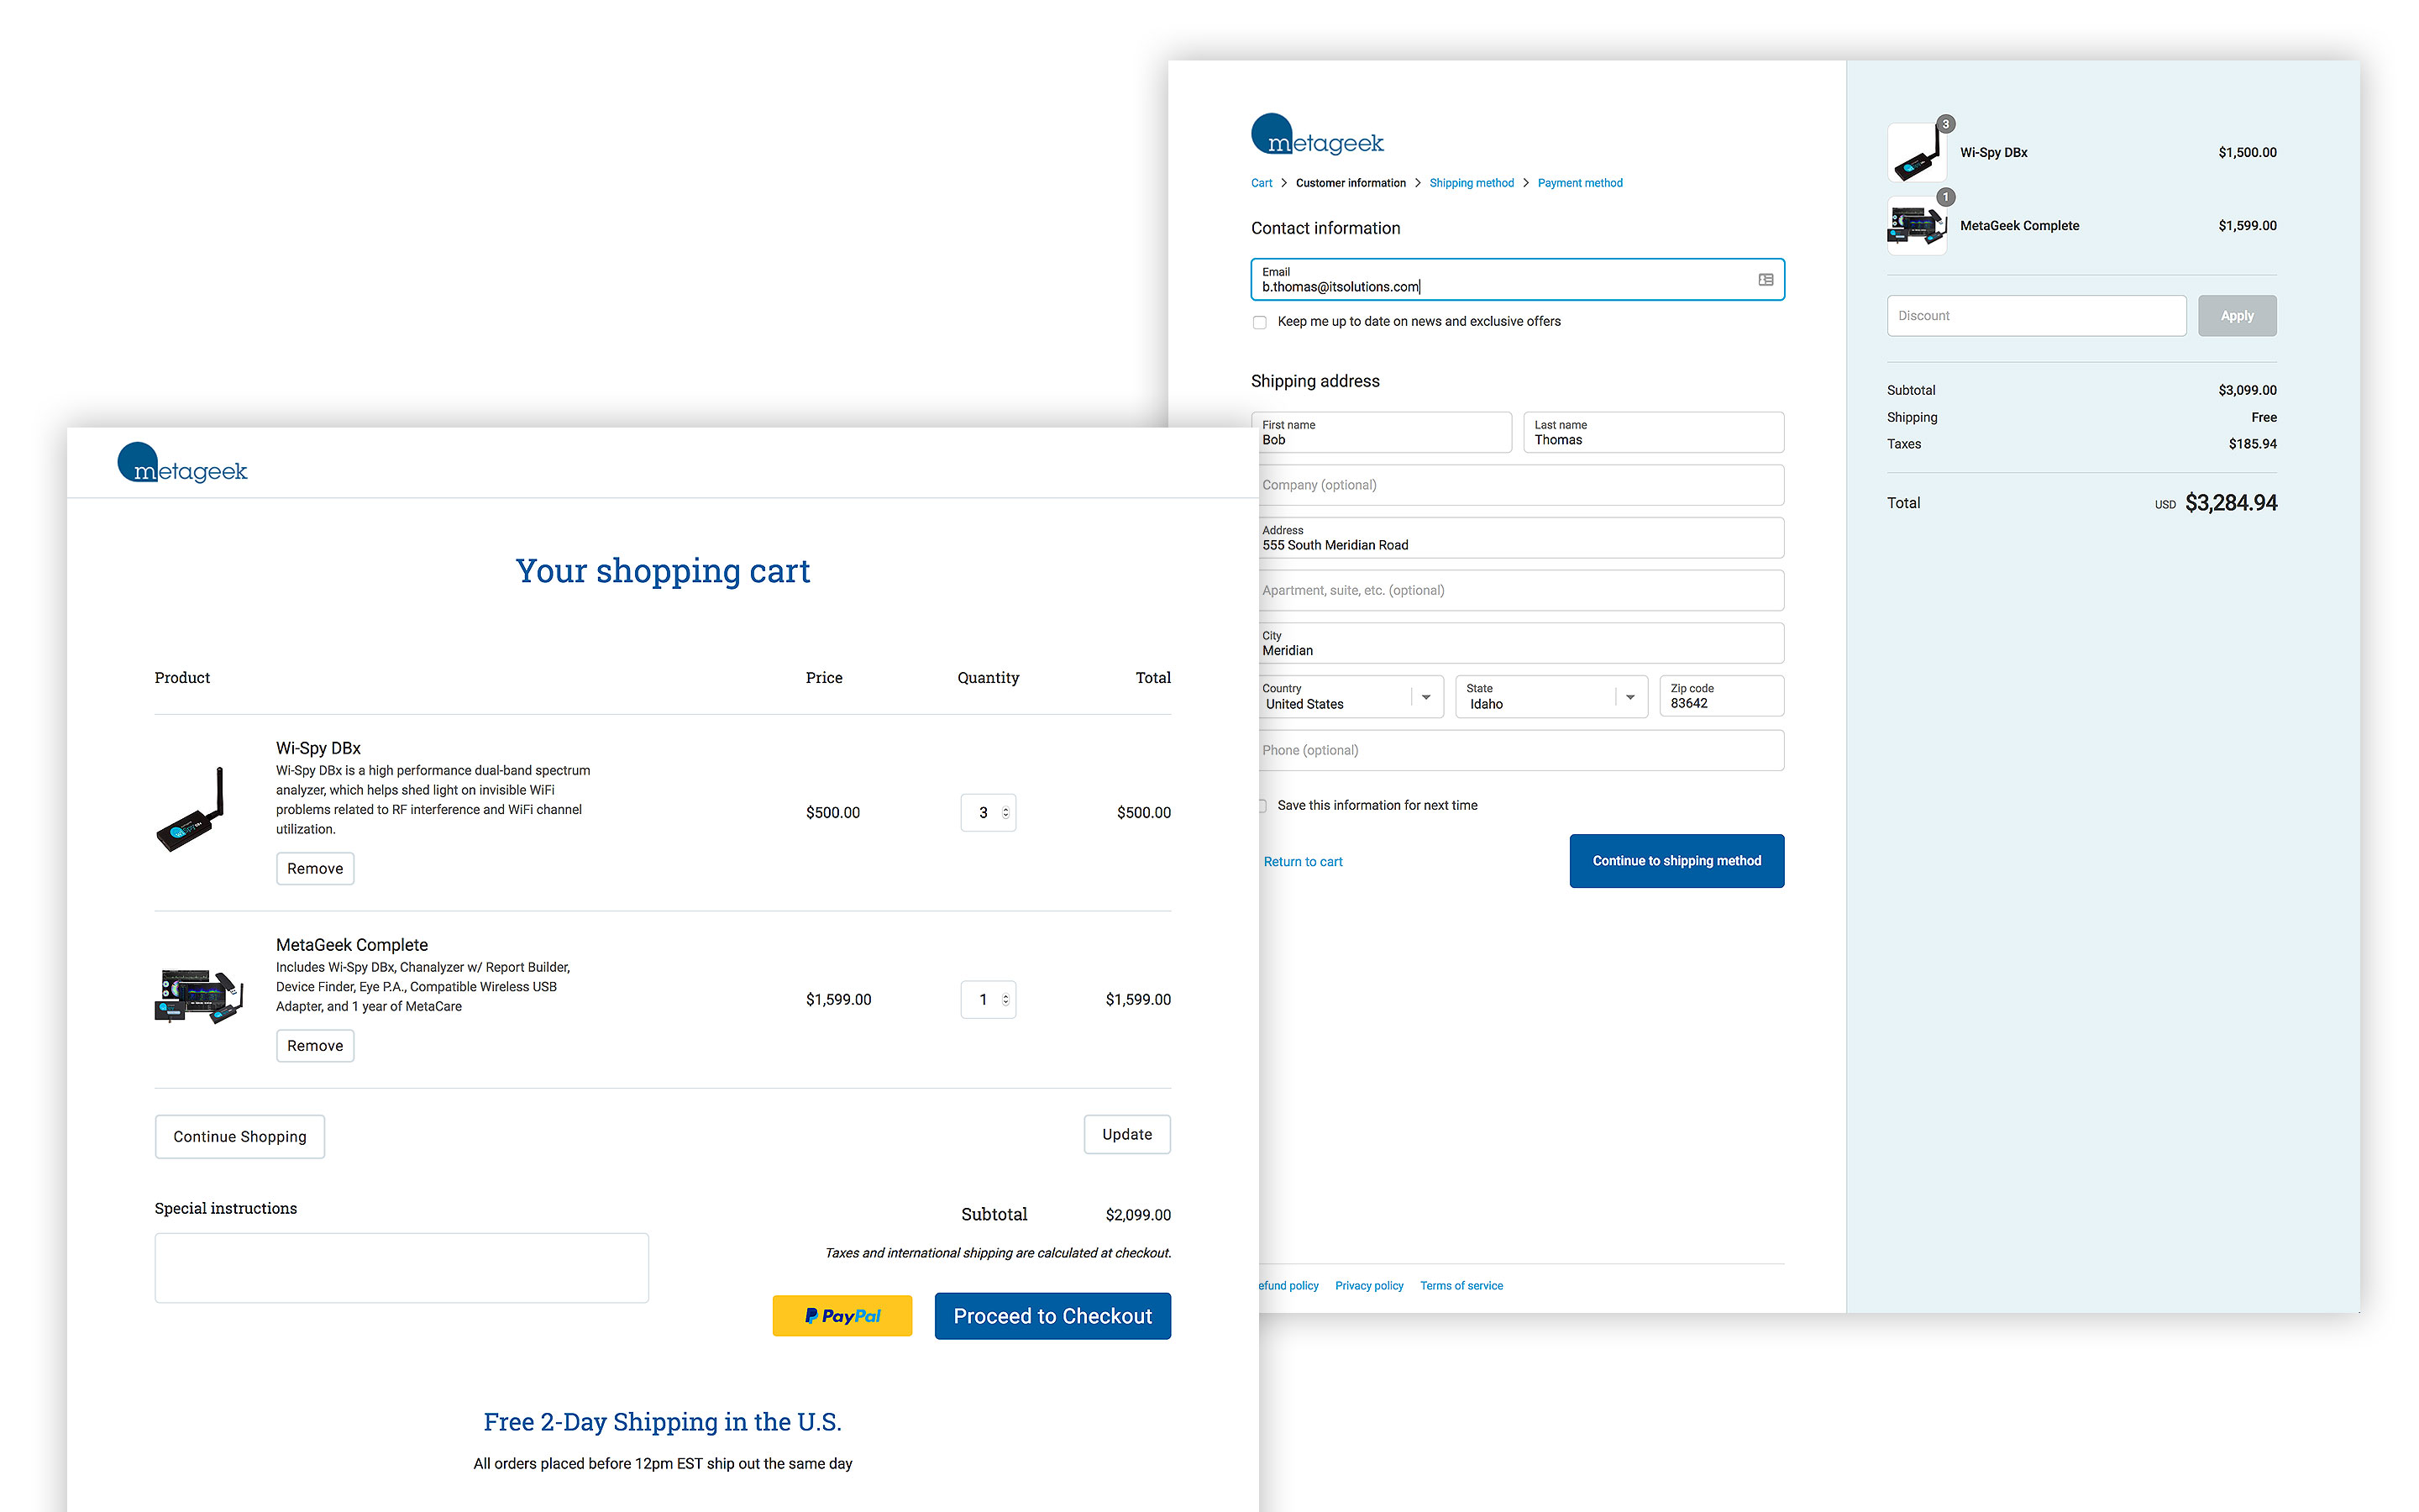
Task: Click the Taxes amount $185.94
Action: coord(2252,444)
